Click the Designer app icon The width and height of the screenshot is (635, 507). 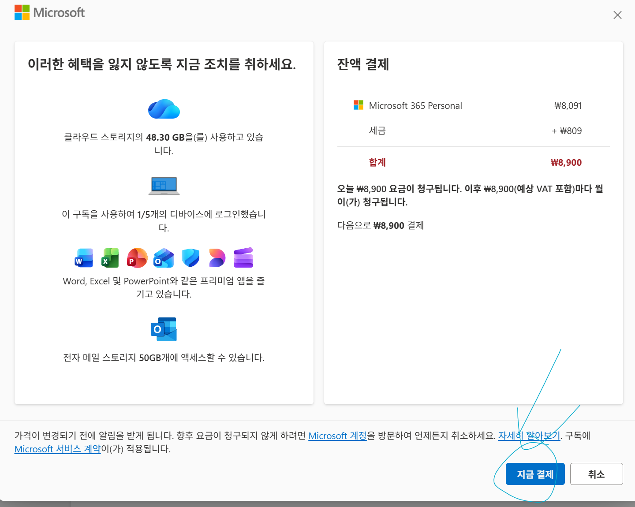click(x=217, y=258)
